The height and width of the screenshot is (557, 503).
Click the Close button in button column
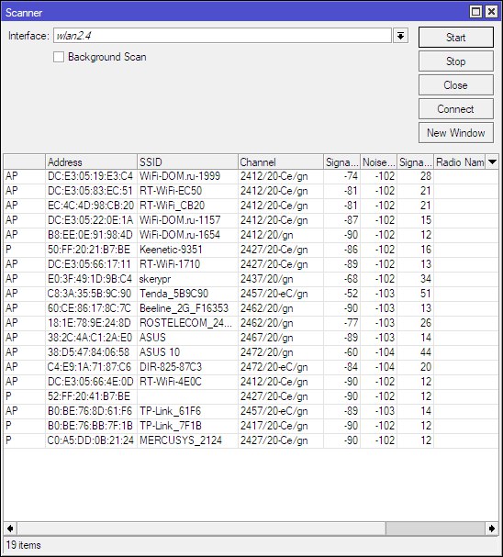point(456,85)
